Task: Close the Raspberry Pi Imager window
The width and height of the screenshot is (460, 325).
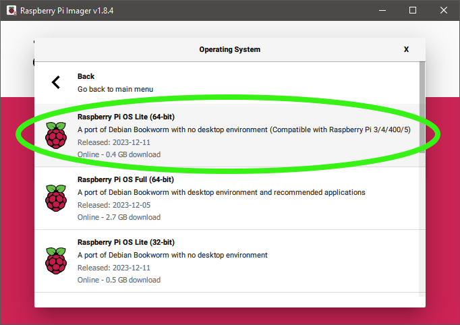Action: (444, 10)
